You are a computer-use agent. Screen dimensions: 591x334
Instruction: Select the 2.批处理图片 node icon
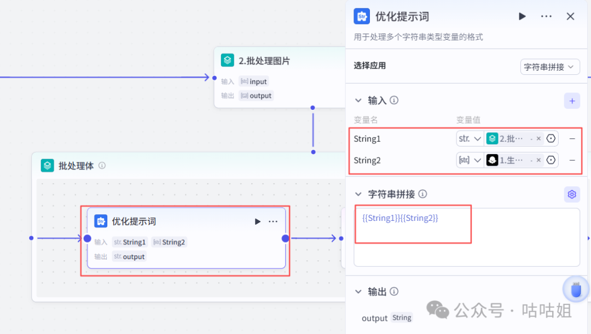(x=227, y=60)
